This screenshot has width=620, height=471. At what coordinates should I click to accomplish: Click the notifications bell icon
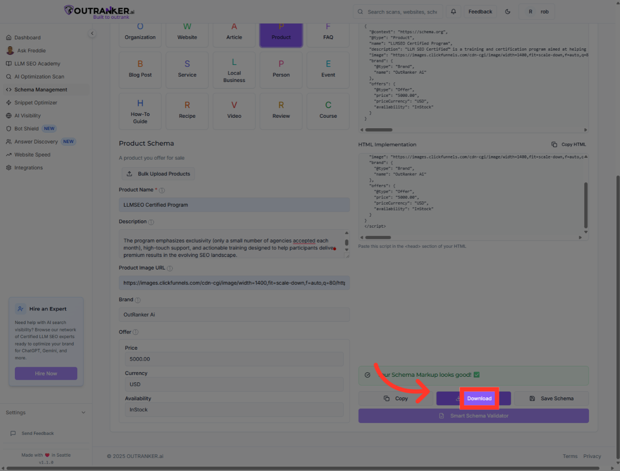pyautogui.click(x=453, y=12)
